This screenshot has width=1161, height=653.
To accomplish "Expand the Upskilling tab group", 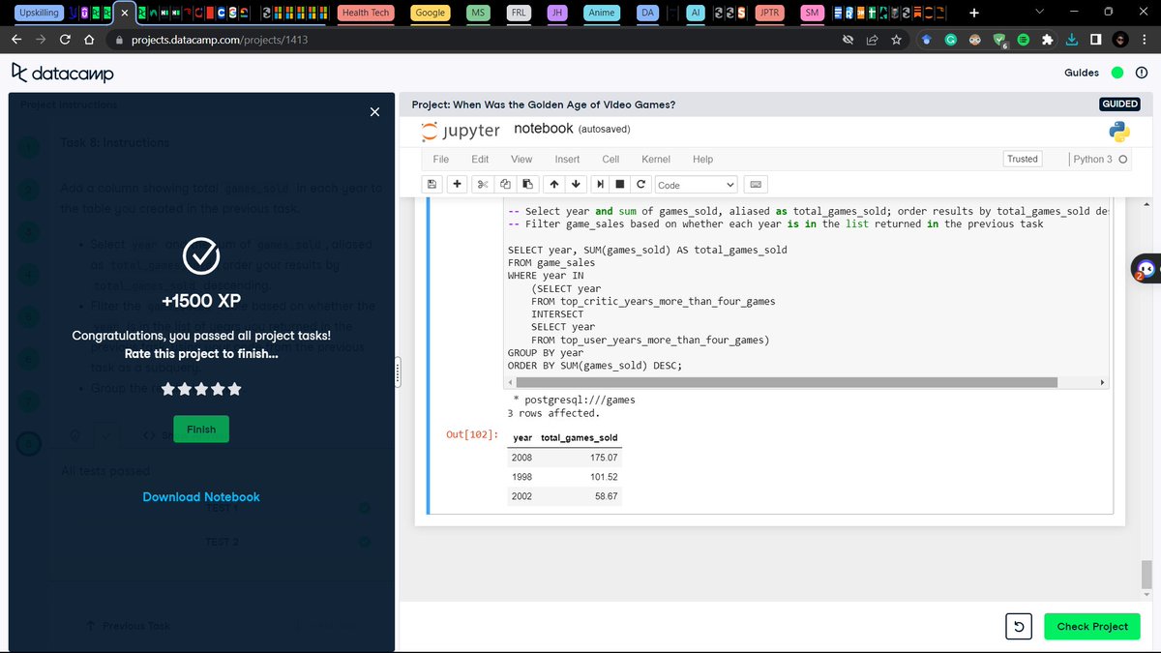I will pos(38,13).
